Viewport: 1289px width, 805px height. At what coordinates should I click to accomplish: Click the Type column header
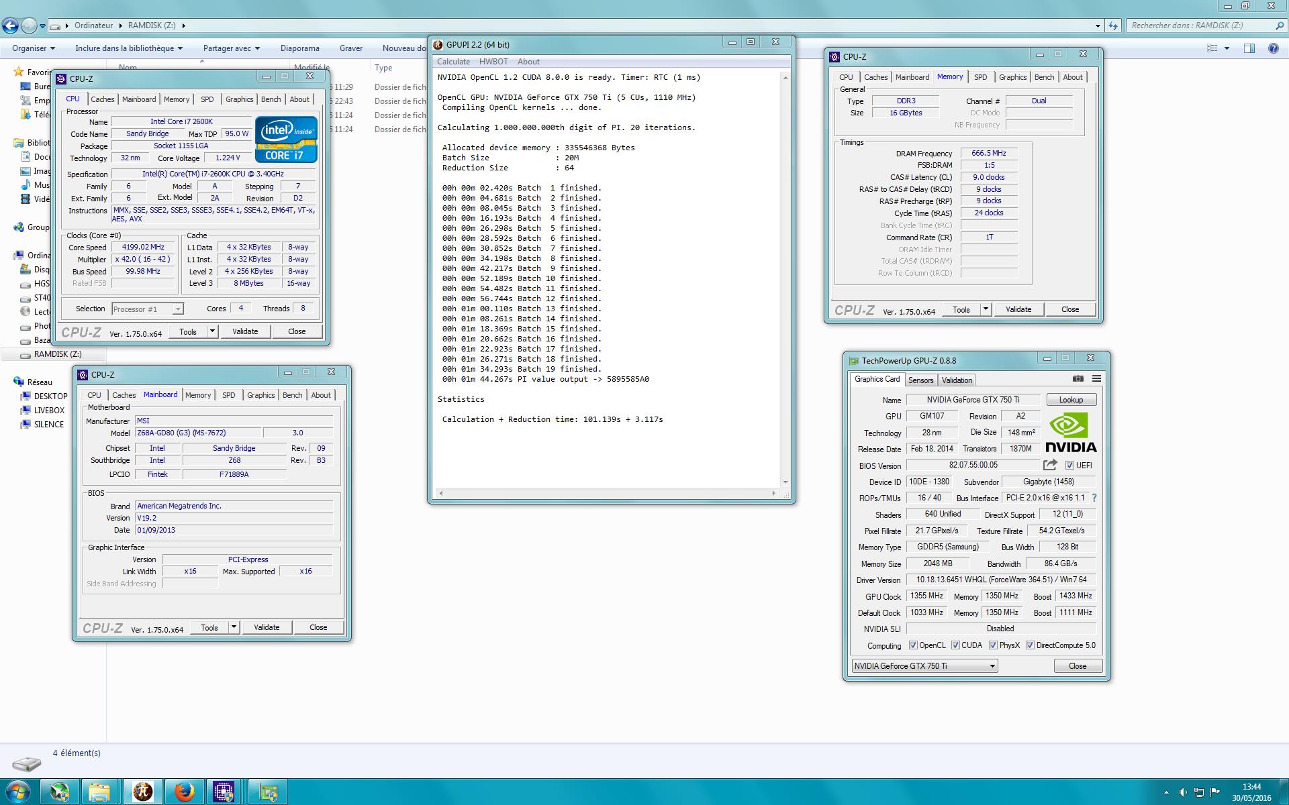point(383,68)
